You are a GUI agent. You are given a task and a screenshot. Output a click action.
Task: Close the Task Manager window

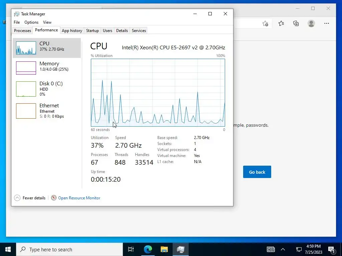[225, 14]
